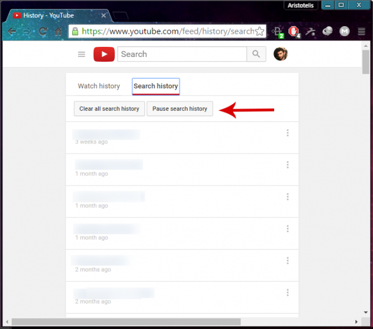Open options for the first 2 months ago entry
Screen dimensions: 373x329
(288, 261)
